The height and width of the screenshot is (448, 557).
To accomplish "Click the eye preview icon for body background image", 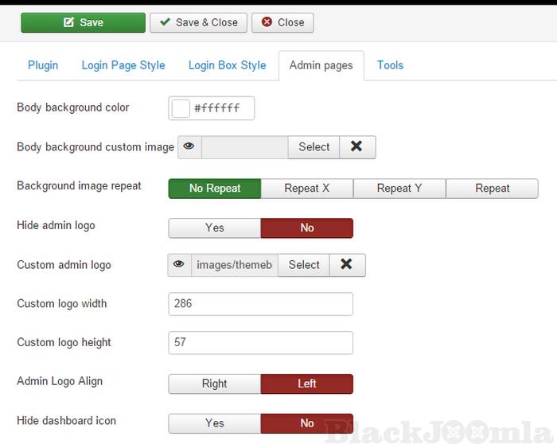I will (189, 146).
